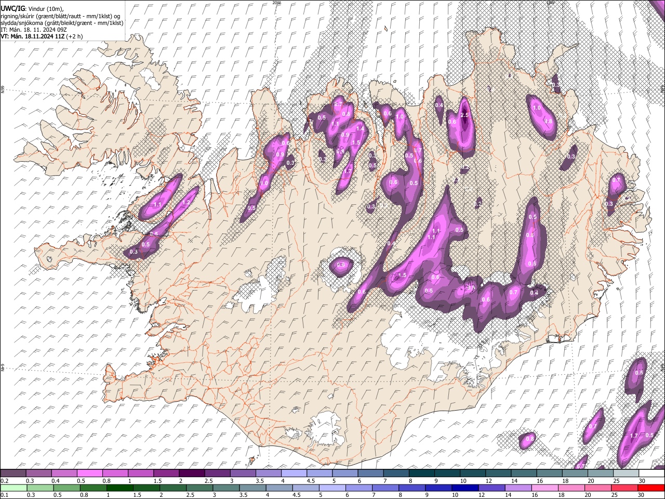
Task: Pick the green 0.5 swatch in rain legend
Action: (66, 488)
